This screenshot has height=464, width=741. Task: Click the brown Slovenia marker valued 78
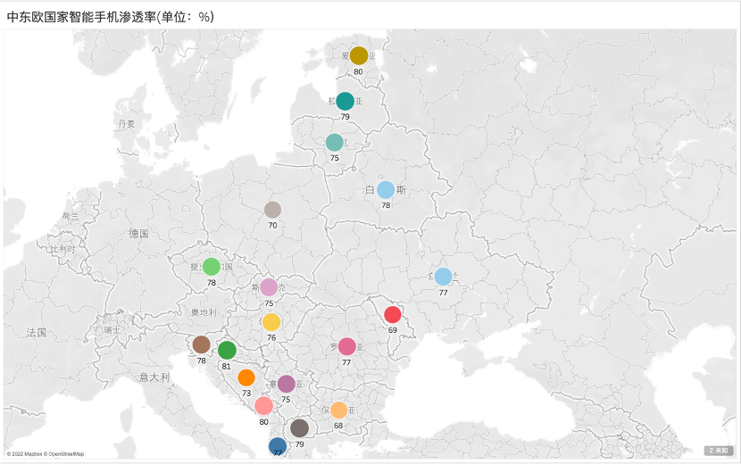202,344
